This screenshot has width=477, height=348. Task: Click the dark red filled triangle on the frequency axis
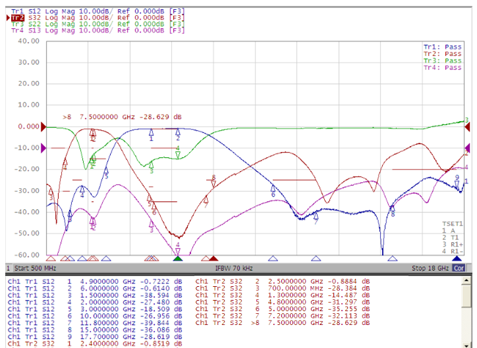213,259
